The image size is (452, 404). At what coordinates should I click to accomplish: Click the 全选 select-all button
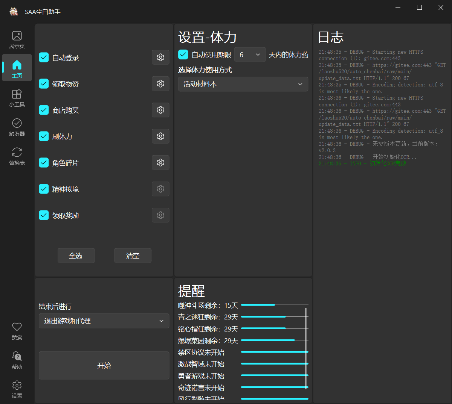point(76,256)
